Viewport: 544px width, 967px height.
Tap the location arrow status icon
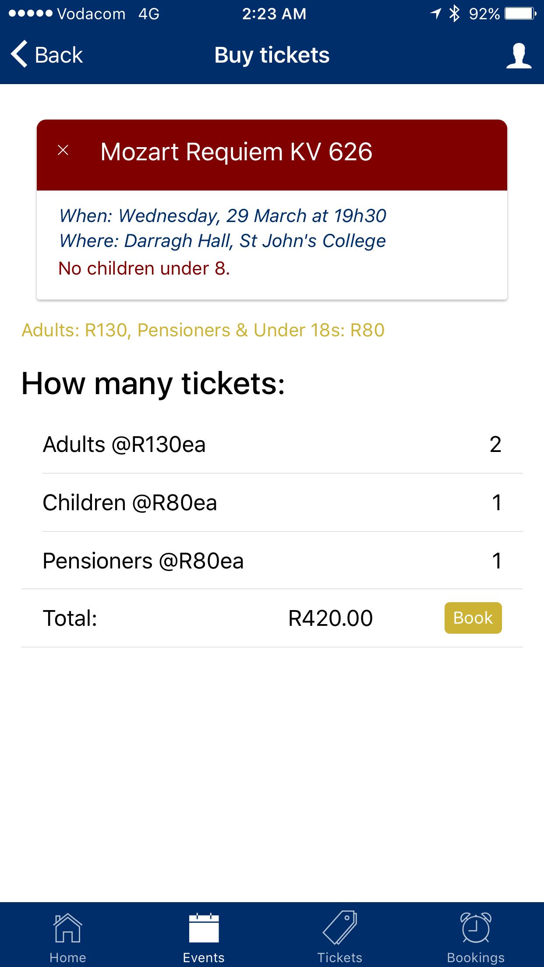point(435,14)
